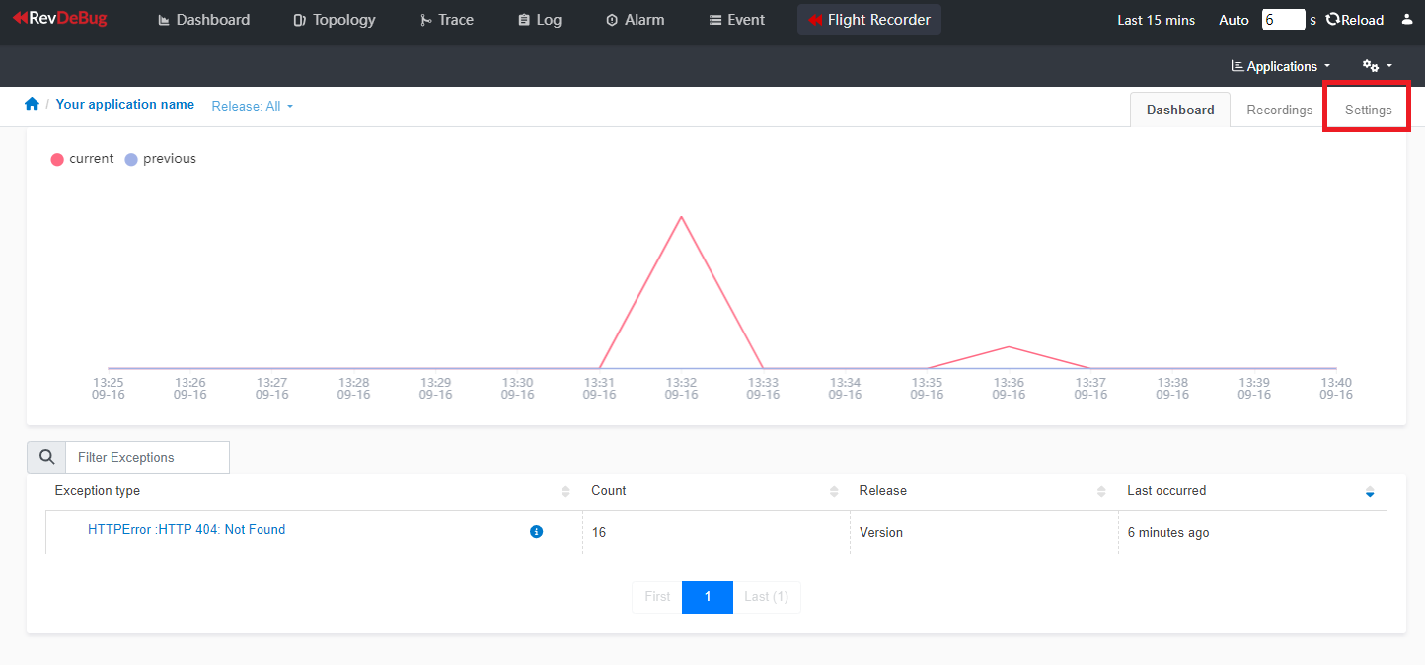
Task: Open the gear settings dropdown
Action: 1377,66
